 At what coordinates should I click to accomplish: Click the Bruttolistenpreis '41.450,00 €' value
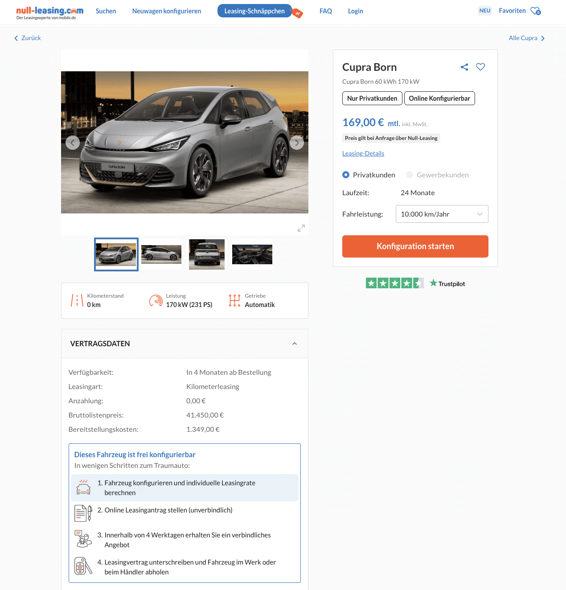click(205, 415)
